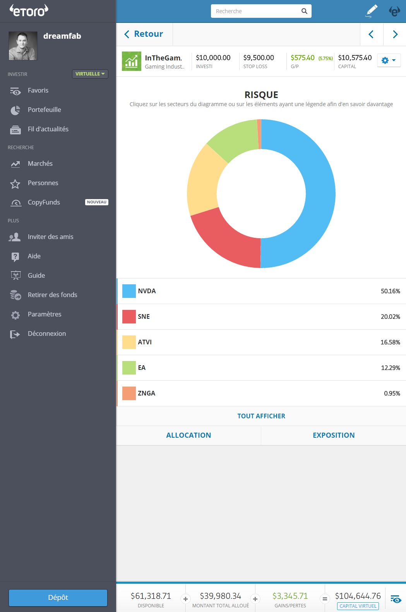
Task: Click the Recherche search field
Action: 256,11
